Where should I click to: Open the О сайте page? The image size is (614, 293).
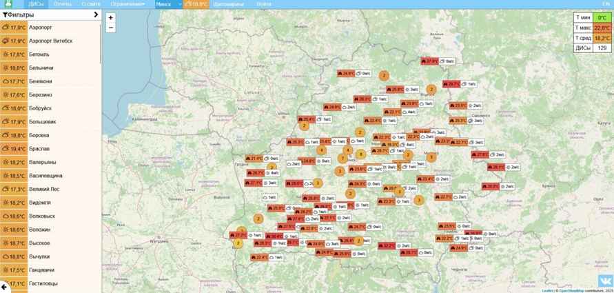pos(91,4)
